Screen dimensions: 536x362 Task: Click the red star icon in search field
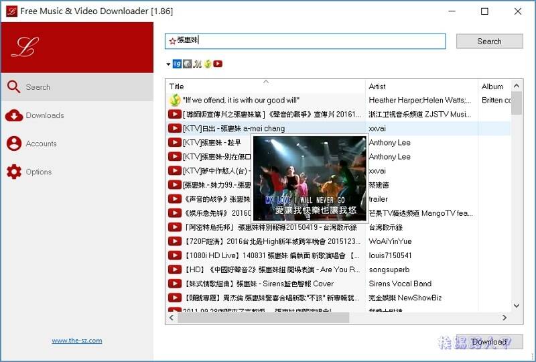pos(172,41)
